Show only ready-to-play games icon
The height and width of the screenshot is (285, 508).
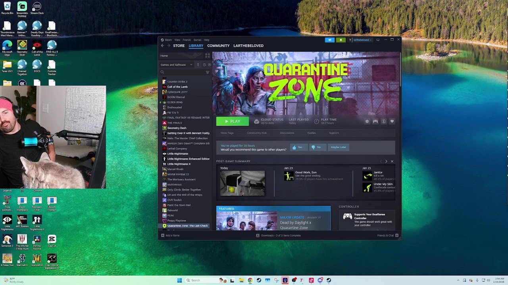[x=209, y=65]
